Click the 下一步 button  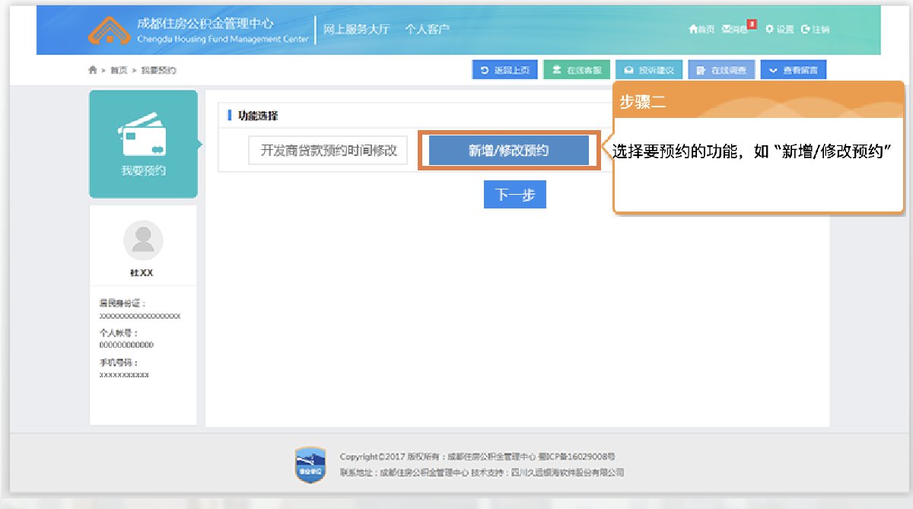[x=515, y=196]
